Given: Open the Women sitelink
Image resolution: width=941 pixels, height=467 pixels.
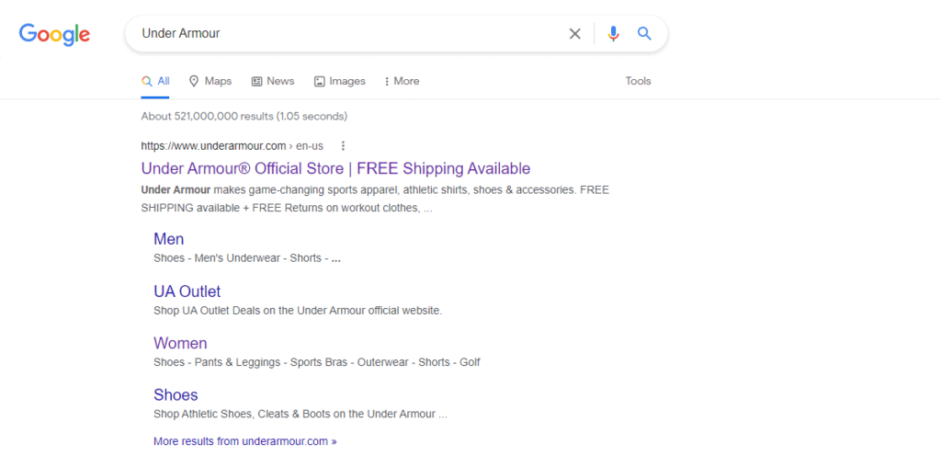Looking at the screenshot, I should point(180,343).
